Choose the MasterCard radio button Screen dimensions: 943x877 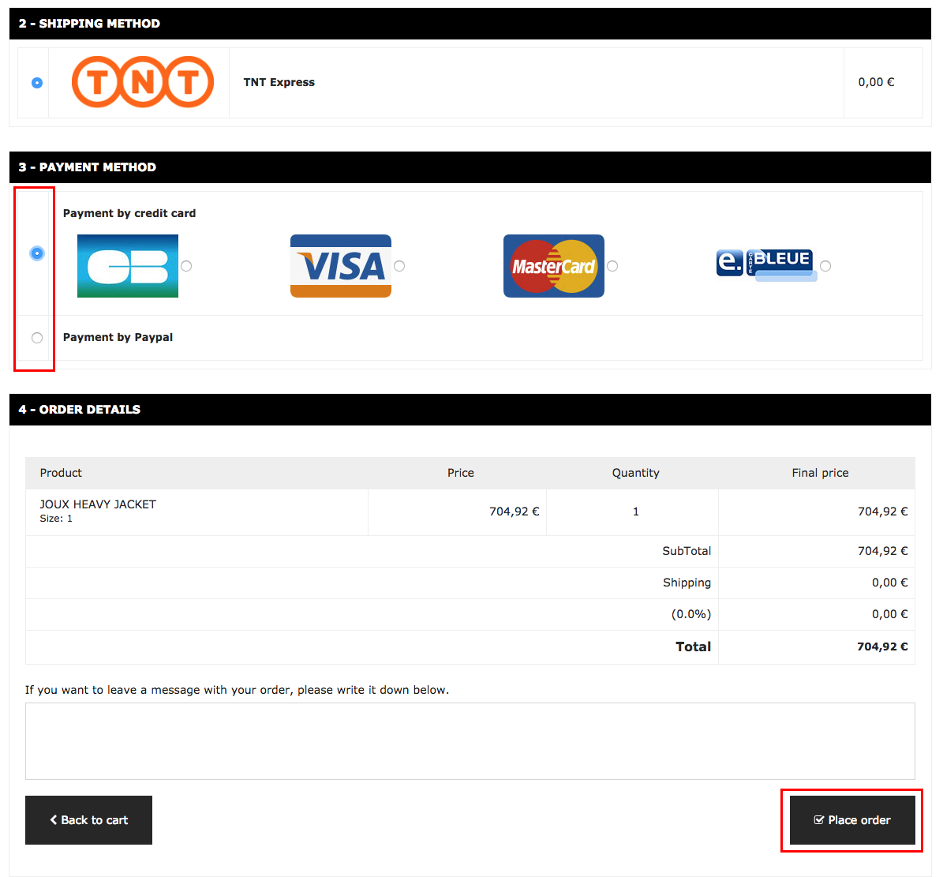(x=612, y=266)
